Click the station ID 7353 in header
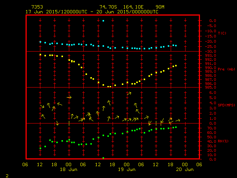 [x=37, y=7]
